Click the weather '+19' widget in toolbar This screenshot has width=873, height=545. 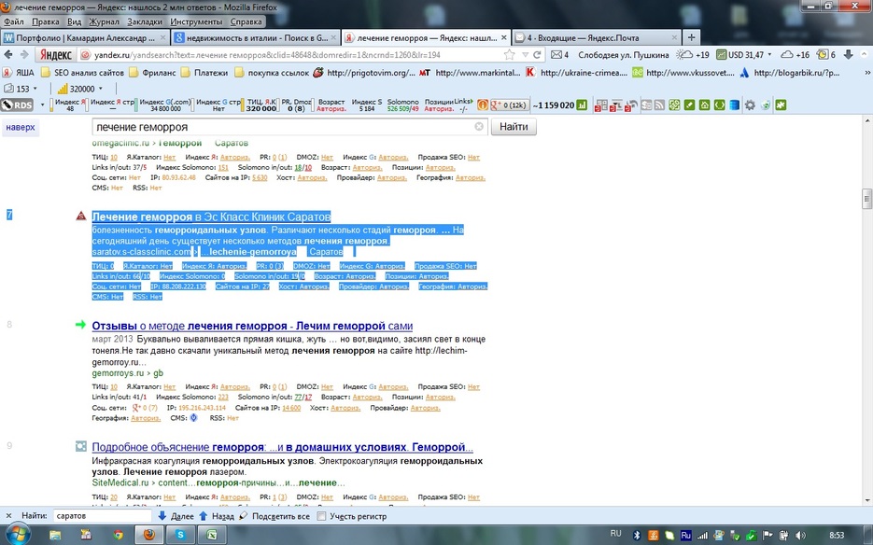point(693,54)
